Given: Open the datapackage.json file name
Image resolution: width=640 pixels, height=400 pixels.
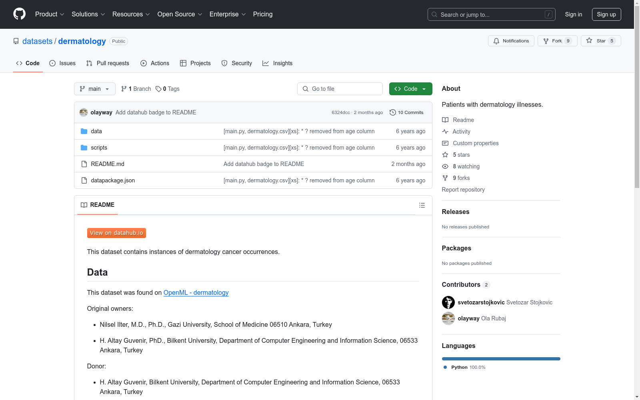Looking at the screenshot, I should coord(113,180).
